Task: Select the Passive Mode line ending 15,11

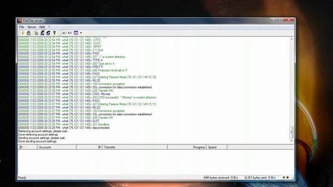Action: pyautogui.click(x=87, y=104)
